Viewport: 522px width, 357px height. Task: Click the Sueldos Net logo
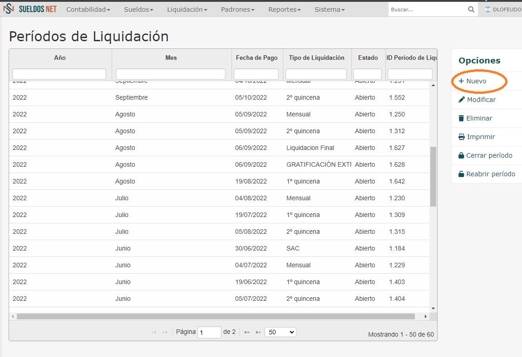[30, 9]
